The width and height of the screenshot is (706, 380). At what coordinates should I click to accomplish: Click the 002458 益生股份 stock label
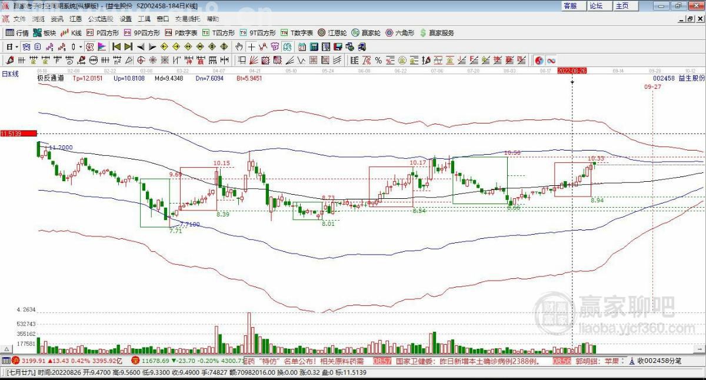coord(678,78)
